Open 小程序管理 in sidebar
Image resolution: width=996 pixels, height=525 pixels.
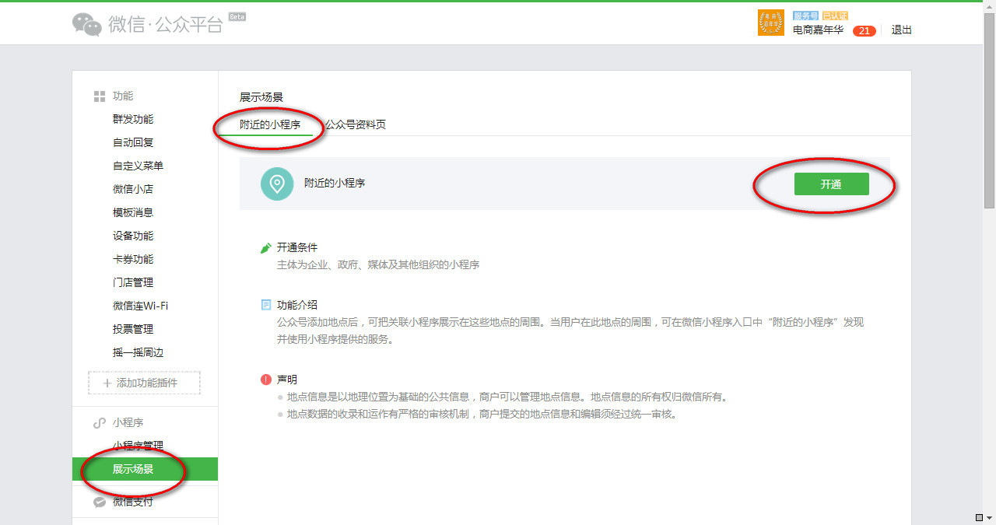tap(138, 446)
